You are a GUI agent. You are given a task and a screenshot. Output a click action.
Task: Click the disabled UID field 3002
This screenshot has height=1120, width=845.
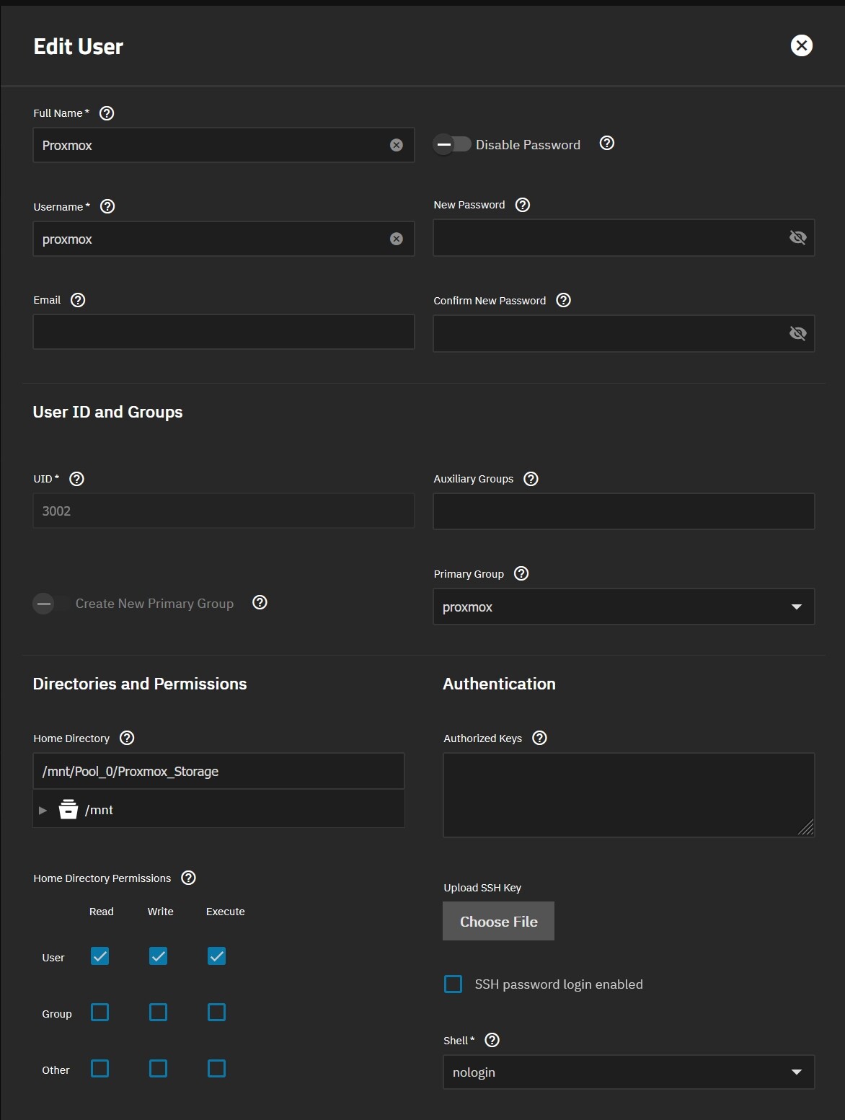click(x=224, y=511)
